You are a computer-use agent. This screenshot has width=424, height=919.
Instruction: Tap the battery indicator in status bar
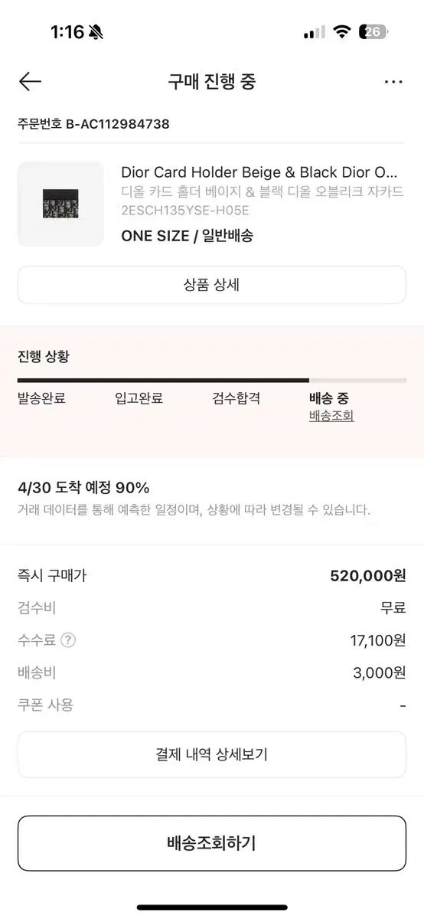tap(373, 31)
